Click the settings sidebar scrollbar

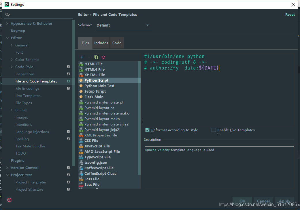[x=73, y=93]
